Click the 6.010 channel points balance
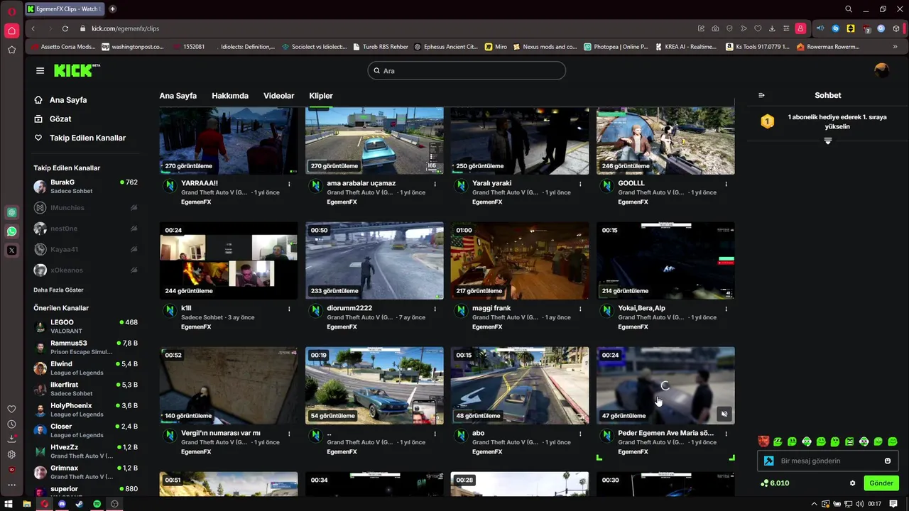Viewport: 909px width, 511px height. (774, 483)
